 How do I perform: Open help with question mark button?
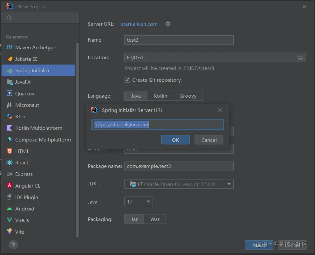(13, 245)
